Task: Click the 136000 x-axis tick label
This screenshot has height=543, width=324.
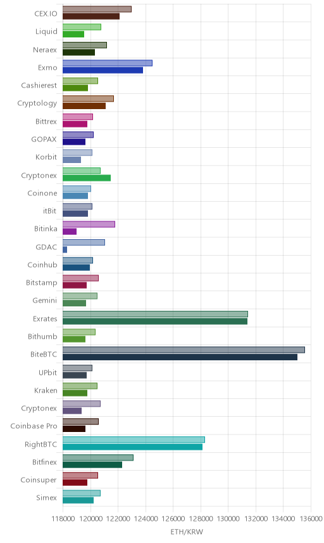Action: (x=311, y=518)
